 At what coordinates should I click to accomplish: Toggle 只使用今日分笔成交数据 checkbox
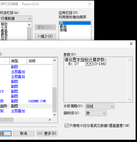[66, 126]
